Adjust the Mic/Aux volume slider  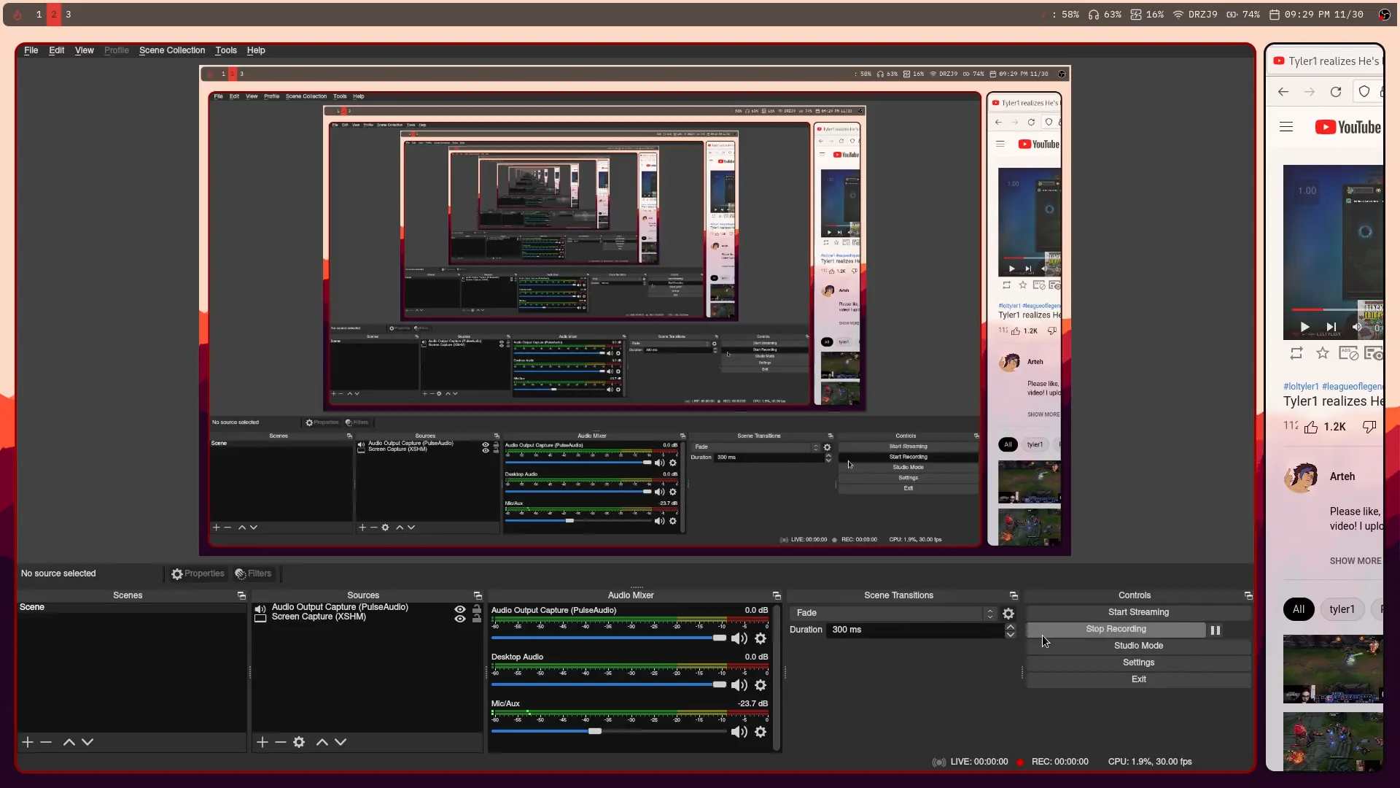pyautogui.click(x=595, y=731)
